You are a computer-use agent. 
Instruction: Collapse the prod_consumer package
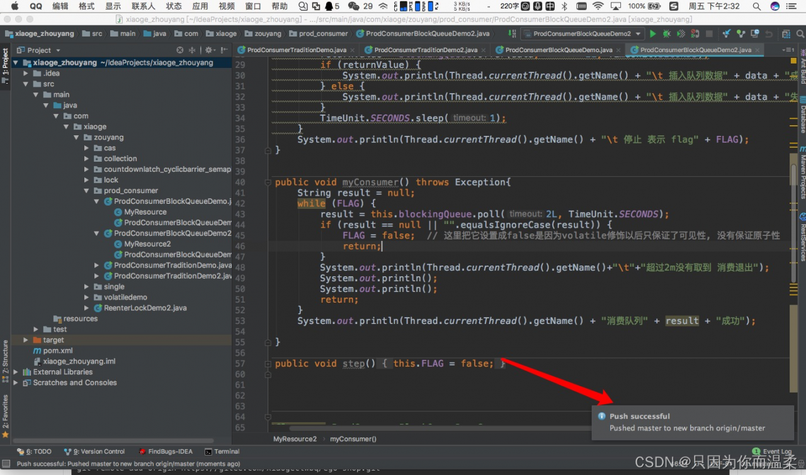[87, 191]
